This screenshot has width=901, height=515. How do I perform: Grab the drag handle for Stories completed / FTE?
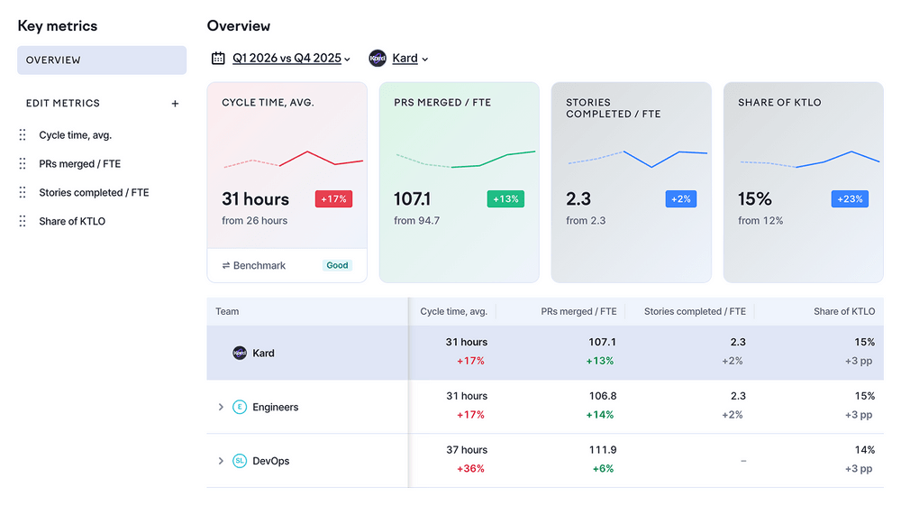[23, 193]
